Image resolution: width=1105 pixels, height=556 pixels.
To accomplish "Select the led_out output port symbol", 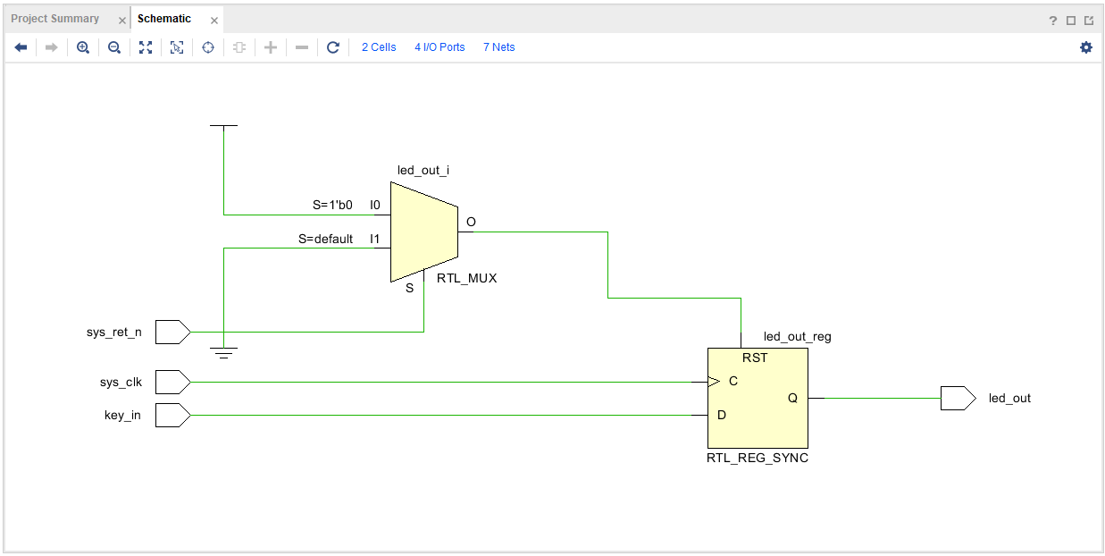I will [958, 399].
